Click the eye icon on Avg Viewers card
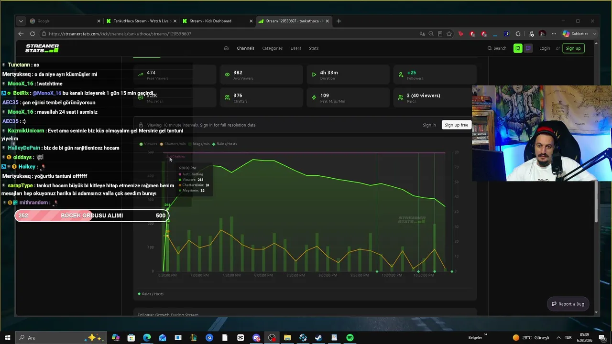The height and width of the screenshot is (344, 612). click(227, 75)
